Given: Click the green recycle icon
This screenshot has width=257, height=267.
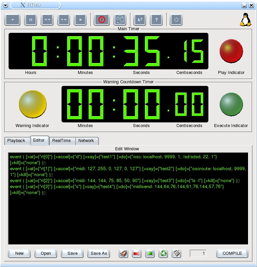Looking at the screenshot, I should click(x=163, y=254).
